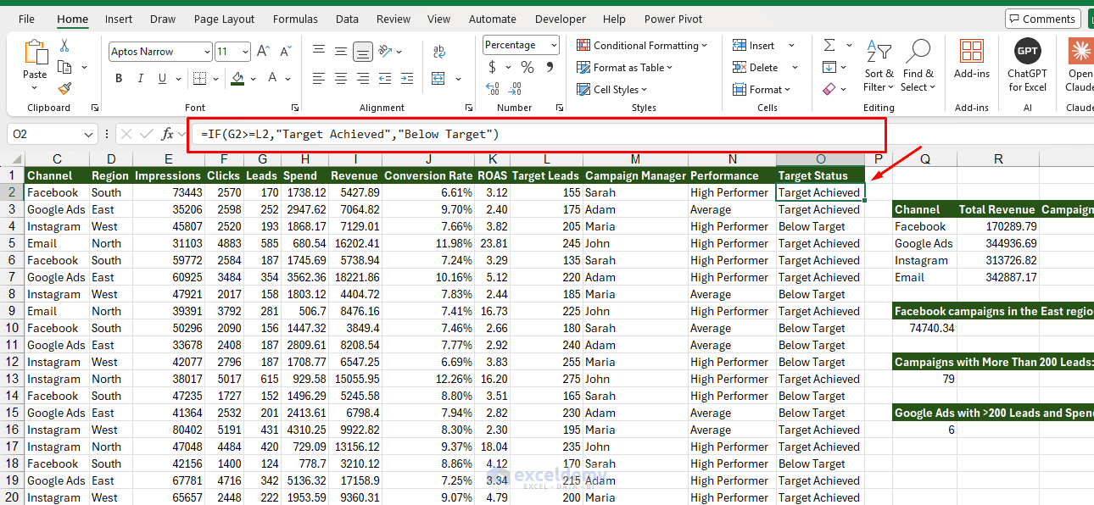Open the File tab
This screenshot has height=505, width=1094.
coord(26,19)
